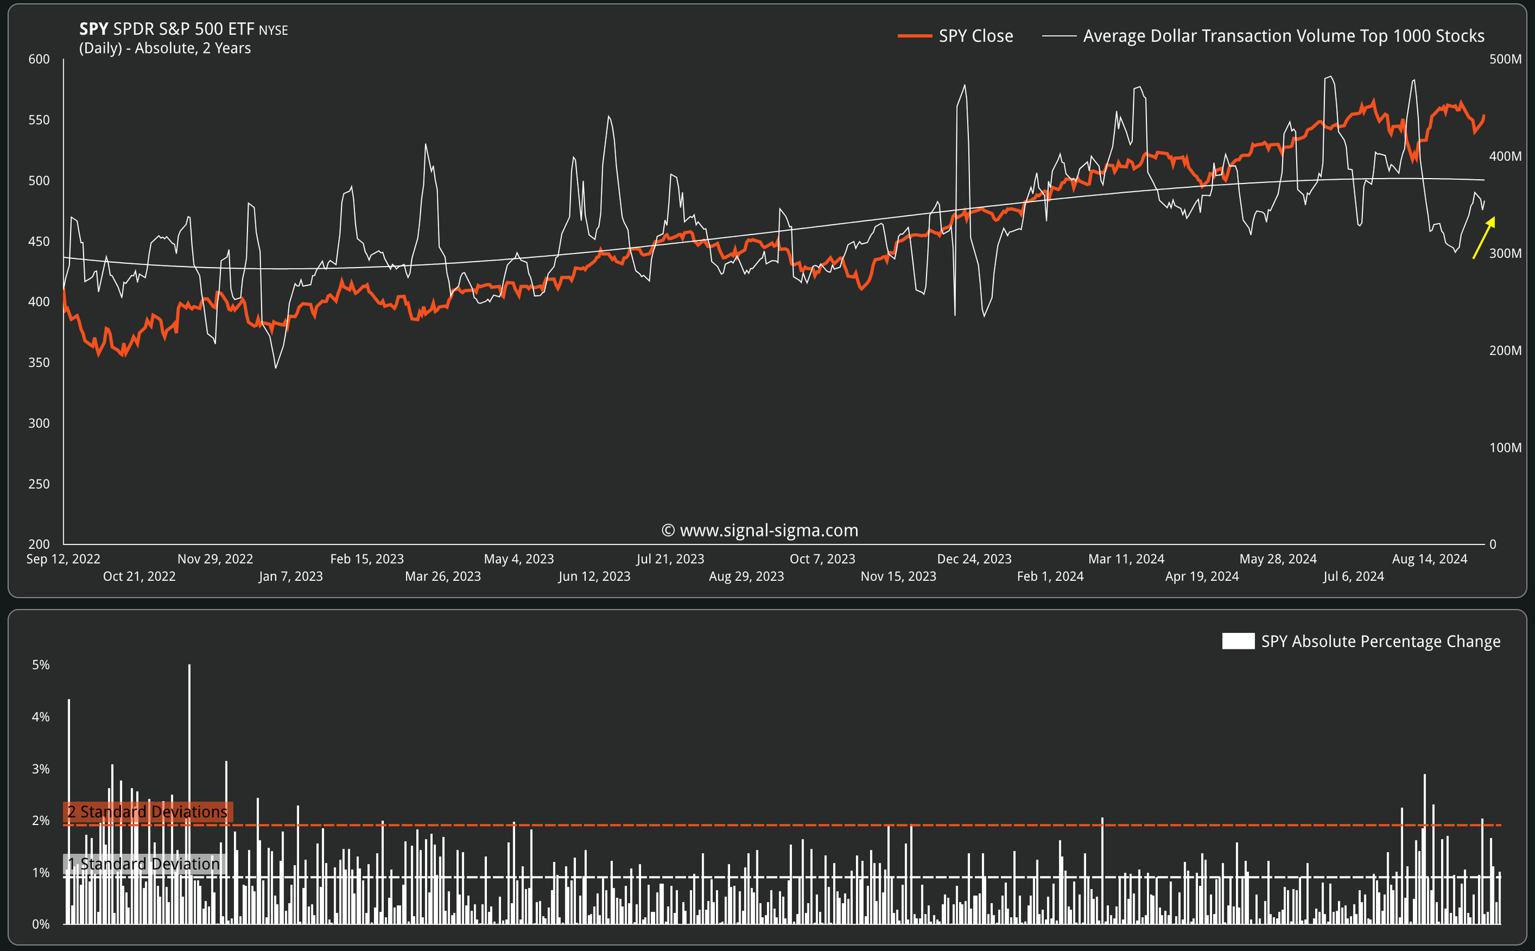This screenshot has width=1535, height=951.
Task: Click the 1 Standard Deviation label
Action: click(144, 864)
